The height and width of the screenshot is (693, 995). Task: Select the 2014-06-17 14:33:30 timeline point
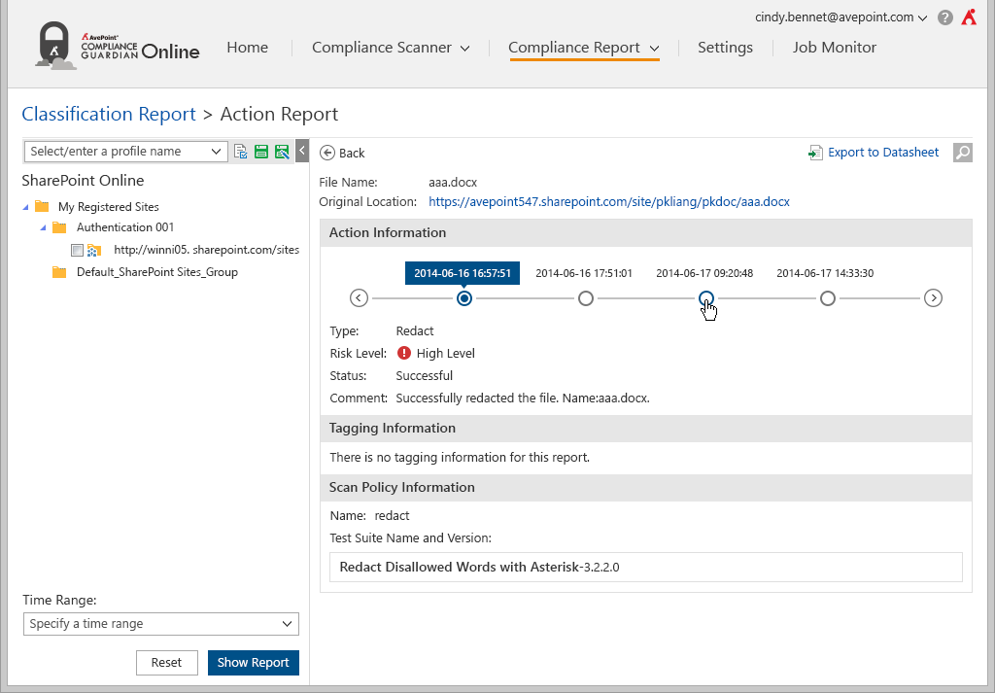pos(827,298)
